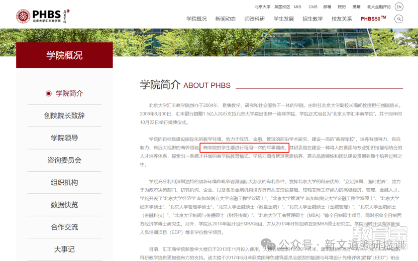This screenshot has height=261, width=418.
Task: Select 学院领导 in sidebar
Action: 64,138
